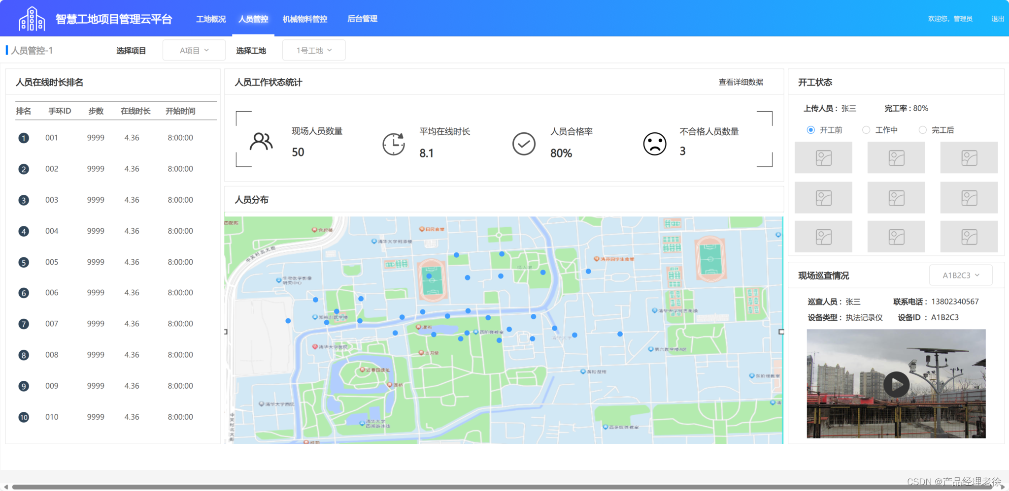This screenshot has width=1009, height=491.
Task: Select the 工作中 radio button
Action: point(866,130)
